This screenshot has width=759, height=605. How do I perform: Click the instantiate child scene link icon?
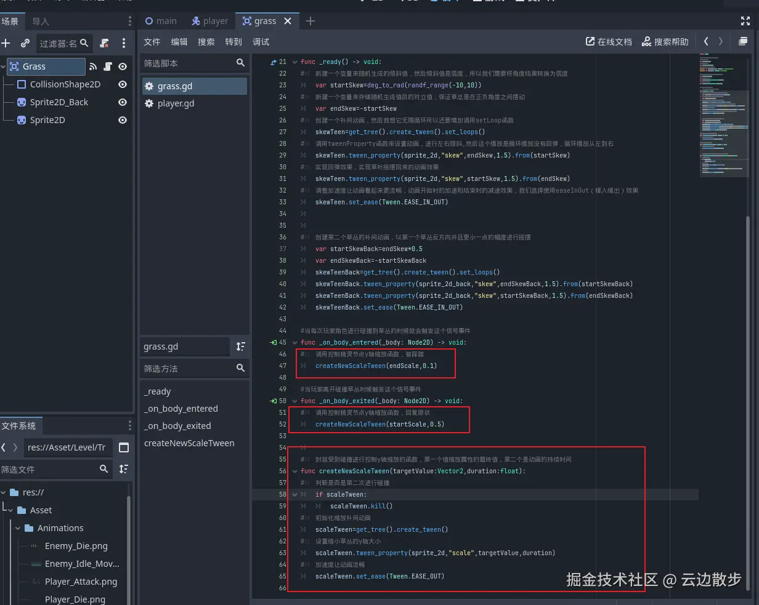click(x=25, y=43)
